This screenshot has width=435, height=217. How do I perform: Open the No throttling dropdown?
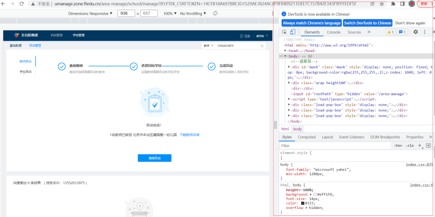[x=193, y=13]
